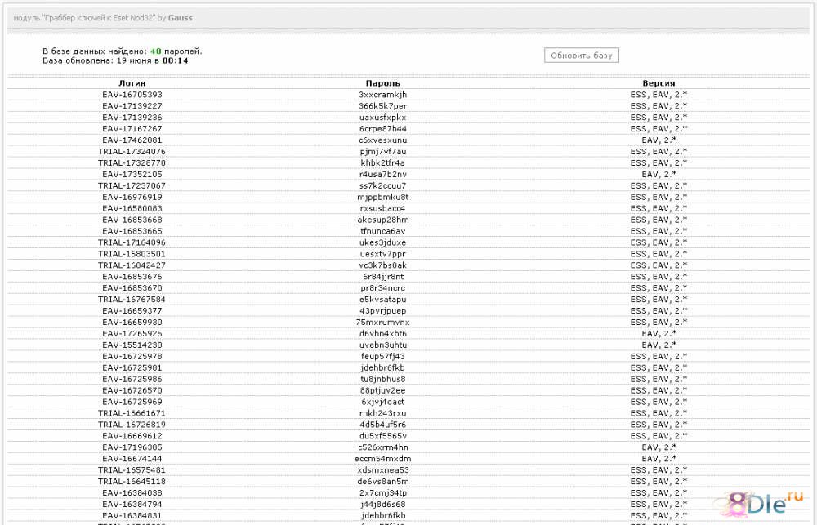Click password cell uaxusfxpkx
The image size is (817, 525).
click(x=383, y=118)
